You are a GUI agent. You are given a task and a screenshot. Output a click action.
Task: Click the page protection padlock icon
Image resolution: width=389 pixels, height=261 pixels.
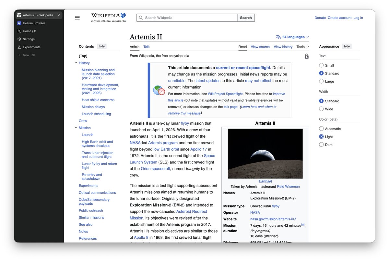click(307, 56)
